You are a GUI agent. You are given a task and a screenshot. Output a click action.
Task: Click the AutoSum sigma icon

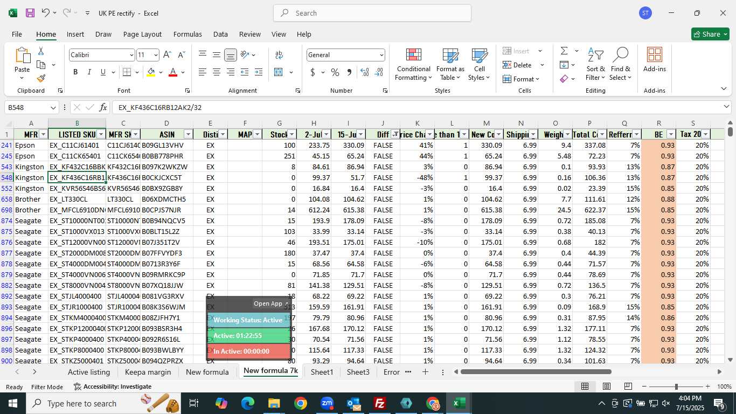564,51
